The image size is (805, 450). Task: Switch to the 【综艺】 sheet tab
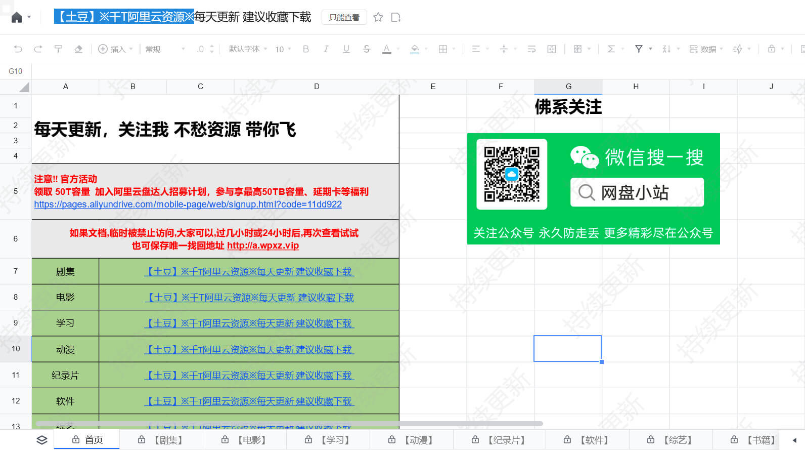(671, 440)
